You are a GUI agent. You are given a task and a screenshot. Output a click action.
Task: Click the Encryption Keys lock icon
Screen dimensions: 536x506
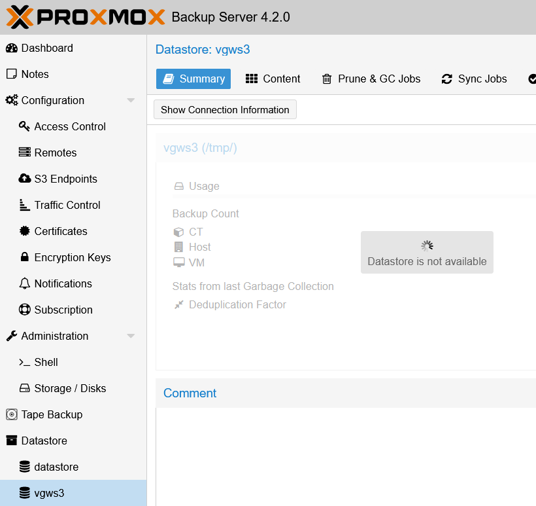point(24,257)
